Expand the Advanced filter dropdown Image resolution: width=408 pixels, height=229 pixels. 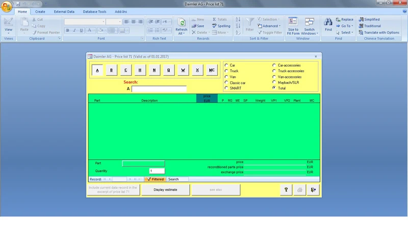(x=279, y=26)
